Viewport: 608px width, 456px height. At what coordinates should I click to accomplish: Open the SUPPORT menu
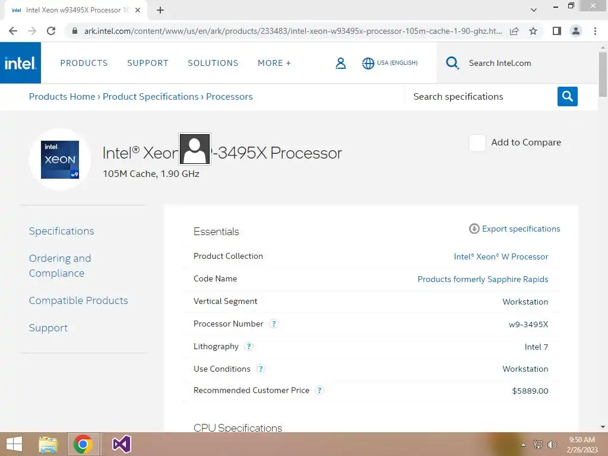(x=148, y=63)
